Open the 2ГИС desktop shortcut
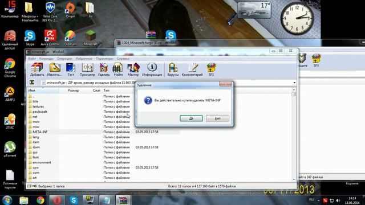Image resolution: width=365 pixels, height=205 pixels. [10, 121]
